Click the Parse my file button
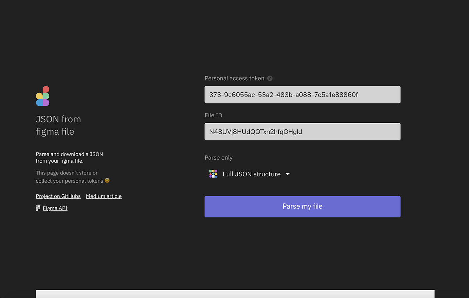 tap(302, 206)
